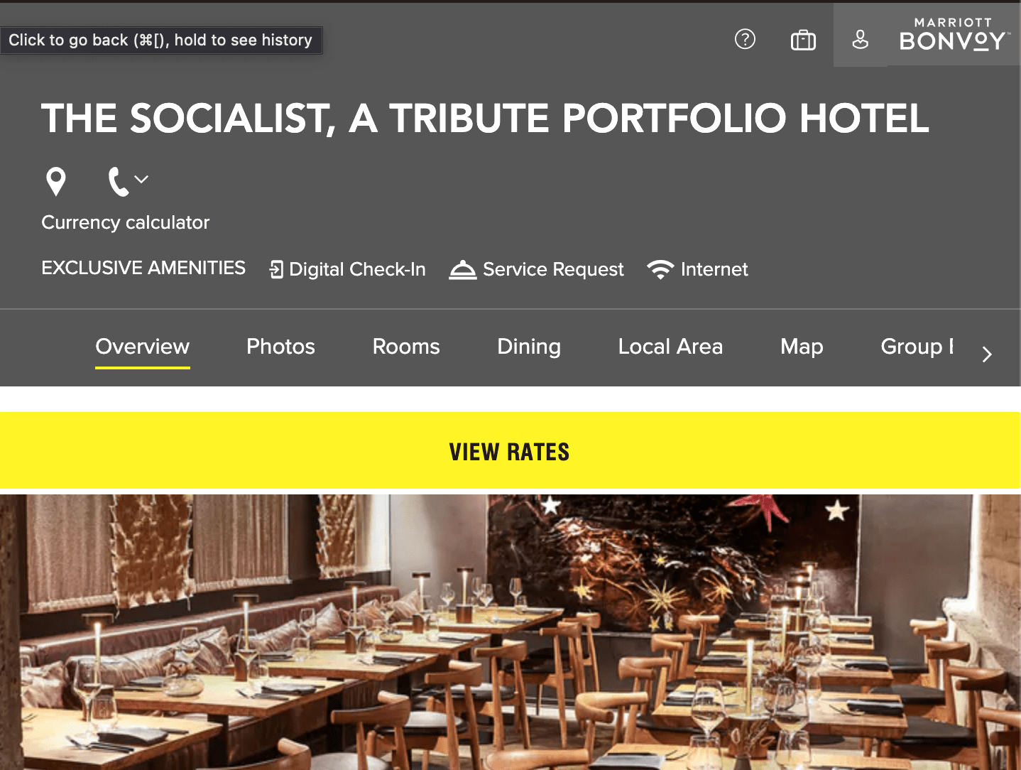
Task: Click the Digital Check-In icon
Action: pos(276,269)
